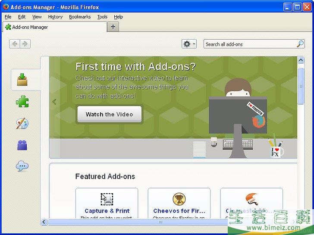Click the First time with Add-ons? headline

(x=135, y=67)
